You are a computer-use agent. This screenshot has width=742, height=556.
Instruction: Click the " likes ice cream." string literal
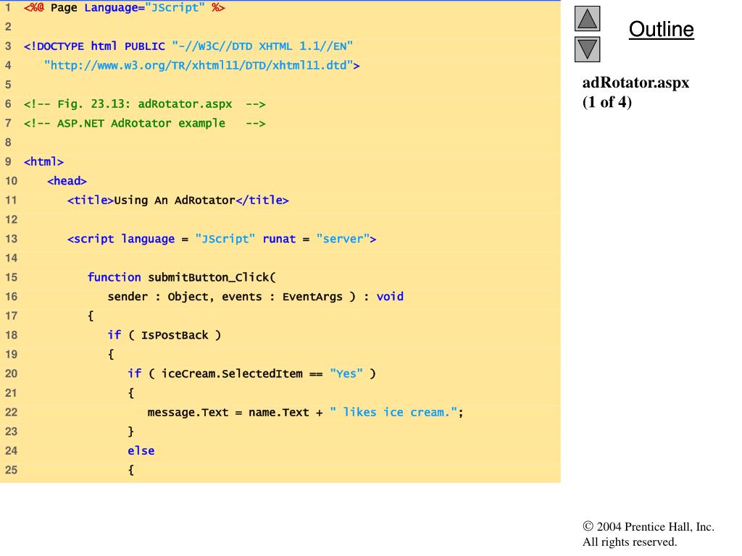[x=393, y=413]
